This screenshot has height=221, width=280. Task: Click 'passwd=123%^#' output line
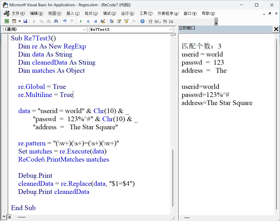pos(205,95)
